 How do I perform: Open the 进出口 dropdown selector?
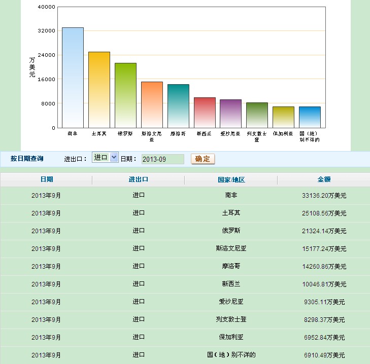pyautogui.click(x=105, y=158)
